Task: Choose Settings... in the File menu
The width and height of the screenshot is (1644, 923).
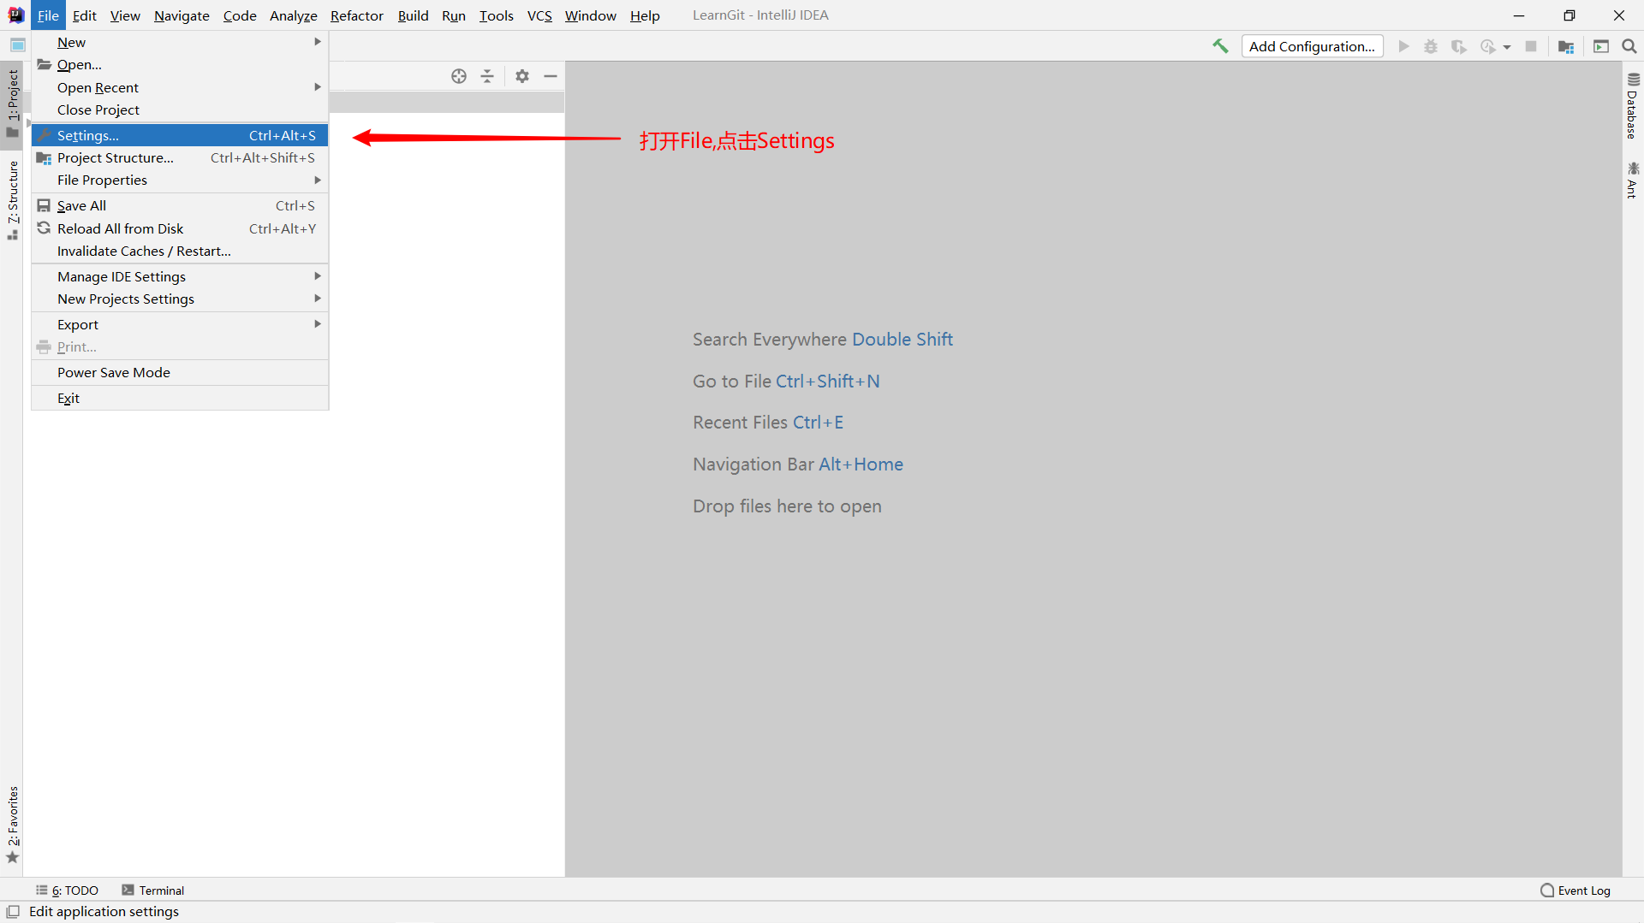Action: click(x=180, y=135)
